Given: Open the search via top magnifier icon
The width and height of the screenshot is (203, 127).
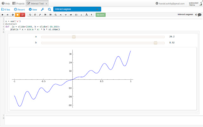Looking at the screenshot, I should (x=49, y=10).
